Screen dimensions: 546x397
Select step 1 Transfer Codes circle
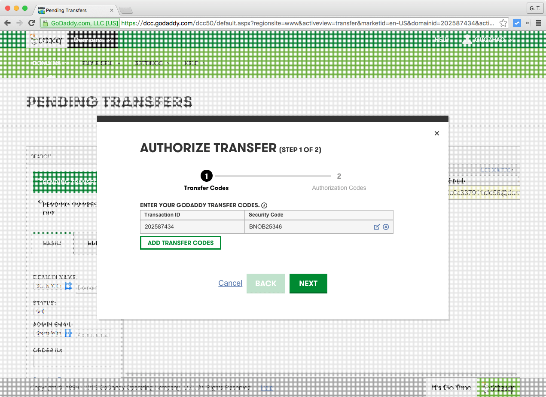click(206, 176)
